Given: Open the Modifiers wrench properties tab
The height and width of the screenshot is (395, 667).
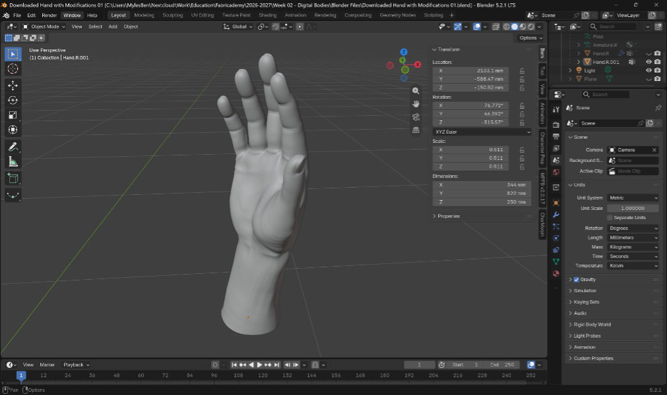Looking at the screenshot, I should pos(556,215).
